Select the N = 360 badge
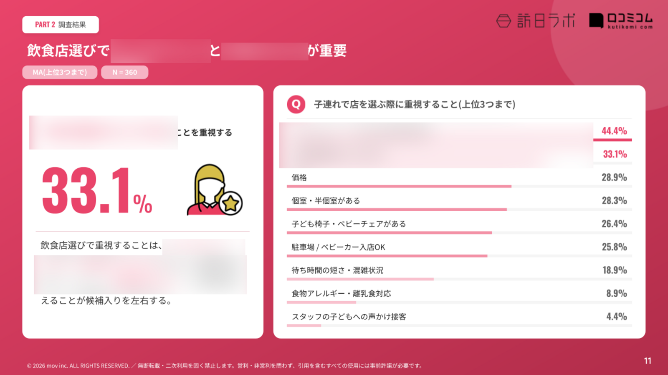The width and height of the screenshot is (668, 375). tap(124, 72)
